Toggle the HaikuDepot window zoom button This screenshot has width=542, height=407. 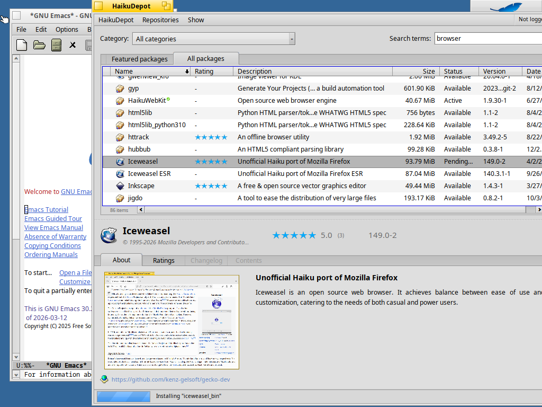(166, 5)
